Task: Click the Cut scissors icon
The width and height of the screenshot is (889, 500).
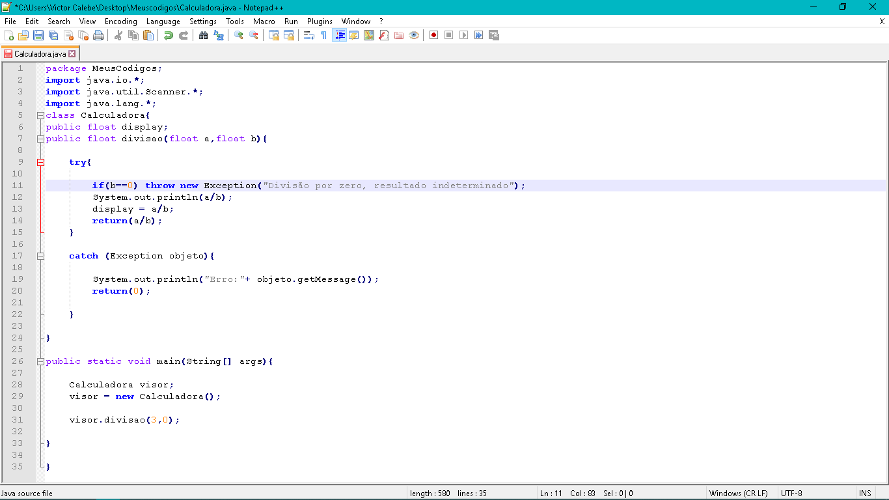Action: click(118, 35)
